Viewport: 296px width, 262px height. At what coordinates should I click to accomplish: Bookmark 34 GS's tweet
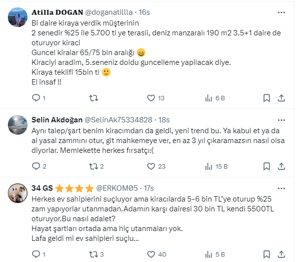tap(266, 254)
